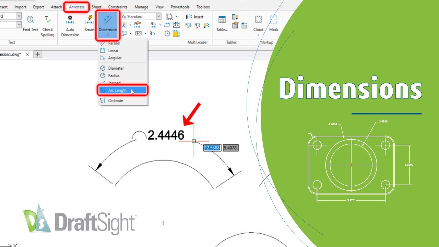Screen dimensions: 439x247
Task: Switch to the View tab
Action: point(159,7)
